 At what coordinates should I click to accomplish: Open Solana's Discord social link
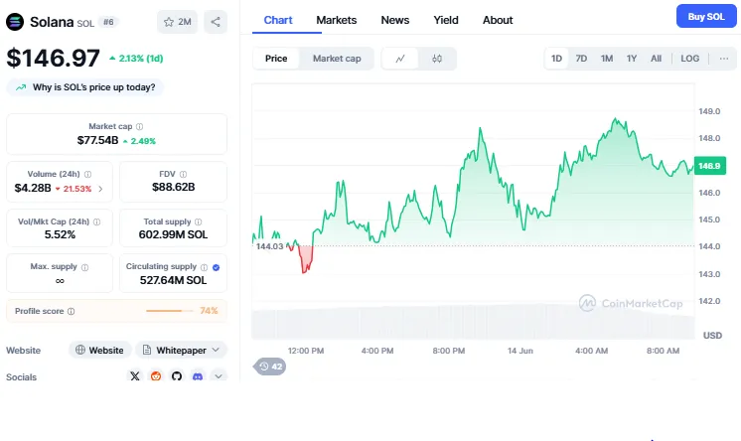click(198, 376)
